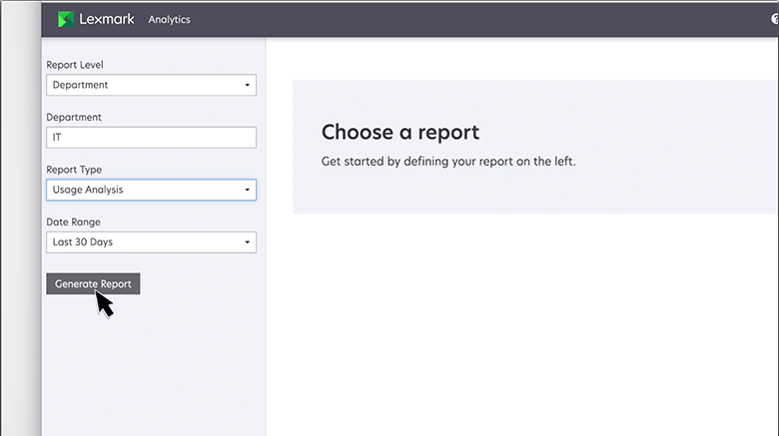
Task: Click empty sidebar area below Generate Report
Action: (x=150, y=369)
